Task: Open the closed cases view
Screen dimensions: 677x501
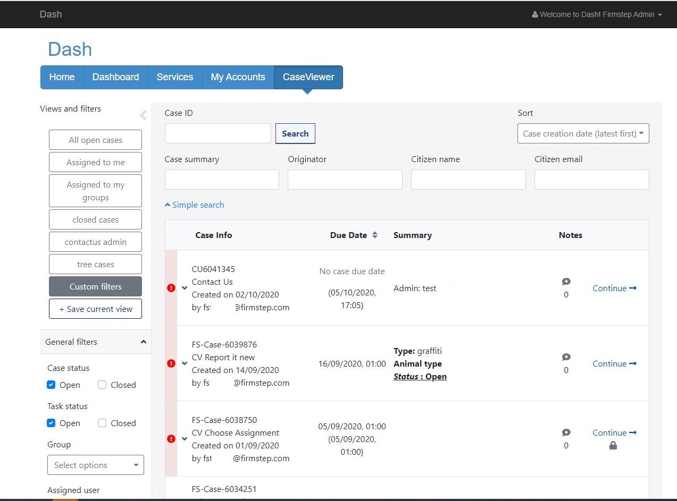Action: 96,219
